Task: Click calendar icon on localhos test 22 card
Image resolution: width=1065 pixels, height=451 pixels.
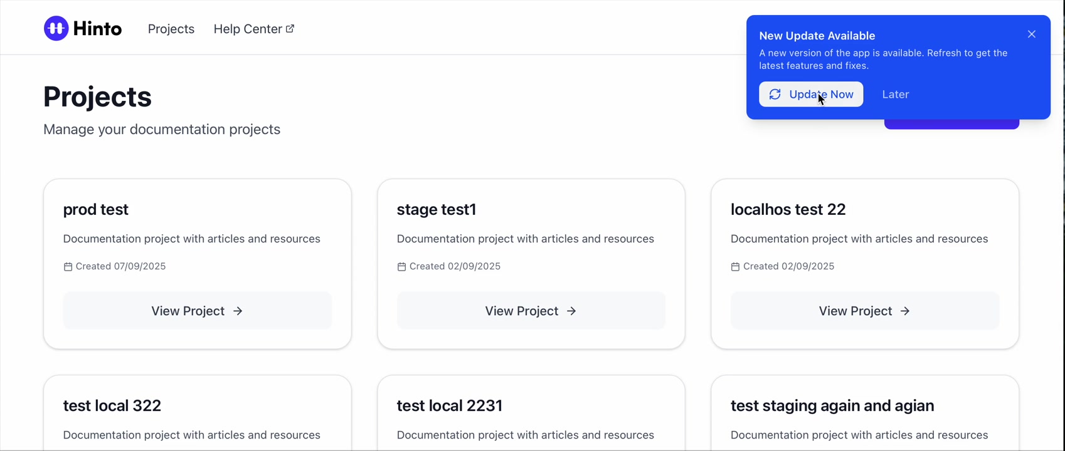Action: tap(735, 267)
